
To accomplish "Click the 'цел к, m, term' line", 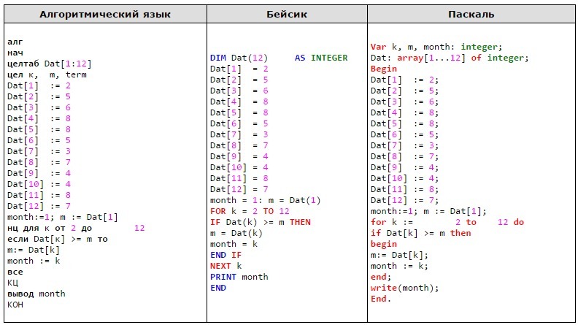I will click(x=47, y=74).
